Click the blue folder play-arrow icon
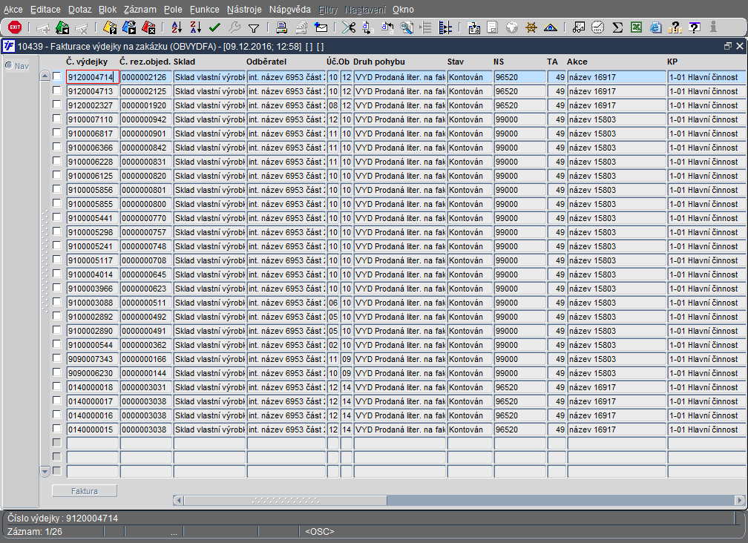The width and height of the screenshot is (748, 543). [129, 27]
